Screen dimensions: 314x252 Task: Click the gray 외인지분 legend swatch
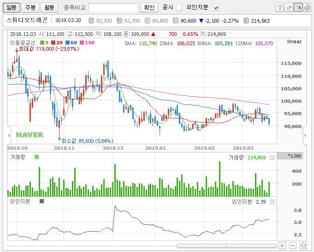pyautogui.click(x=41, y=201)
